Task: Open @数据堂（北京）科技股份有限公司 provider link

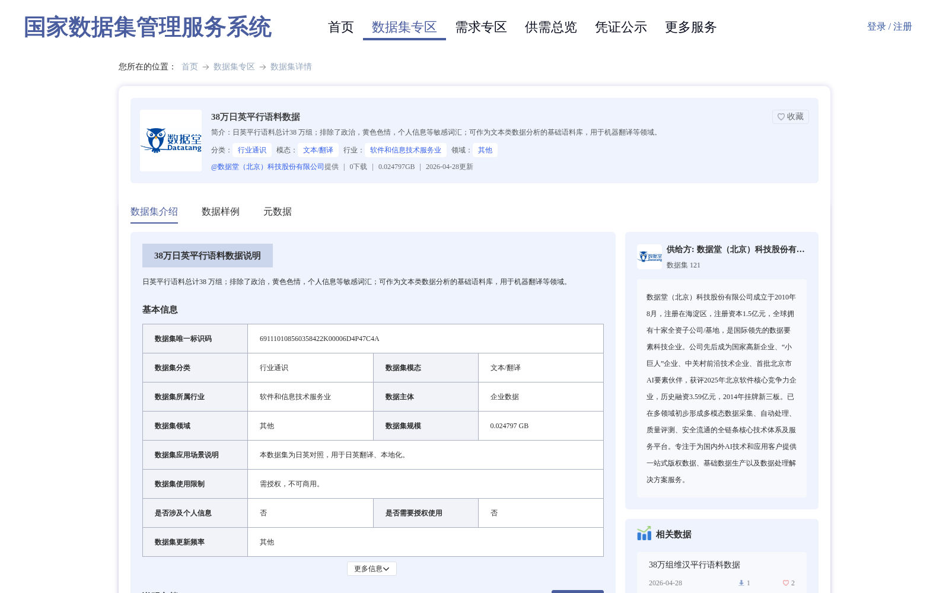Action: point(267,167)
